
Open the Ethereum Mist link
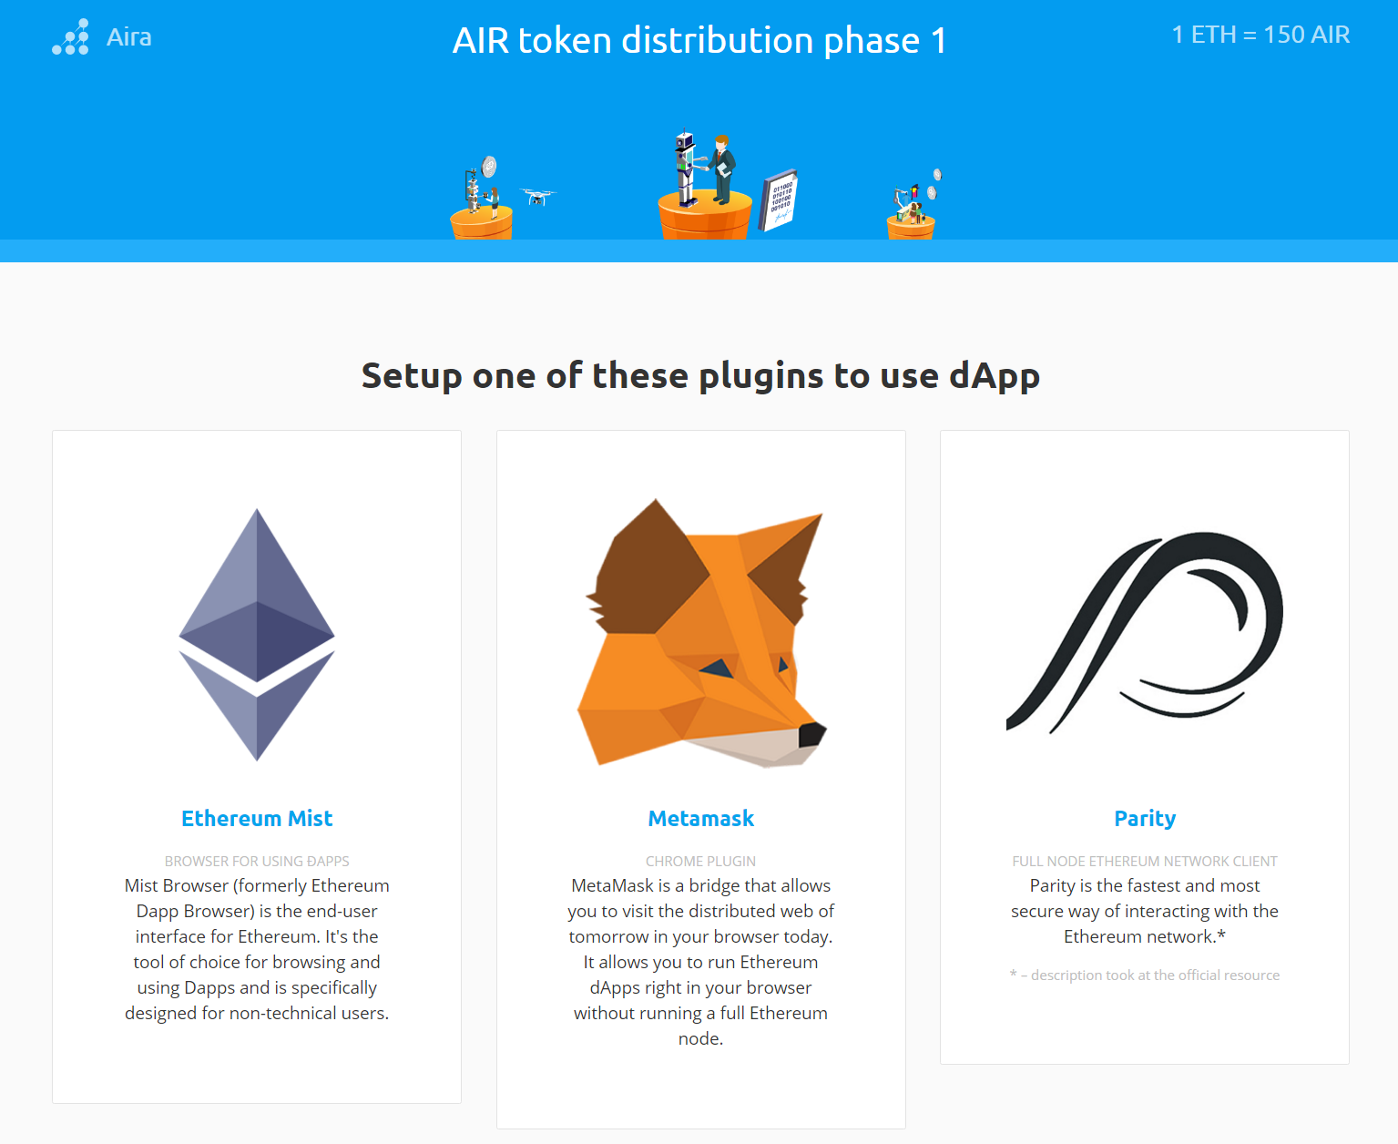click(257, 818)
